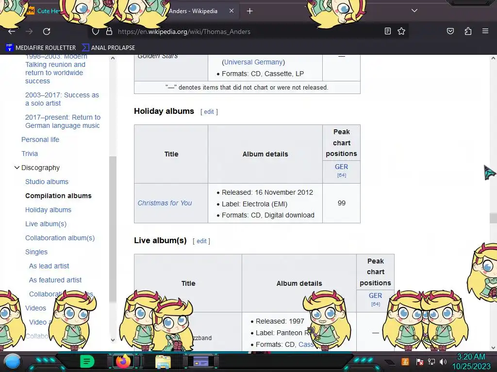Open the Universal Germany link

point(253,62)
